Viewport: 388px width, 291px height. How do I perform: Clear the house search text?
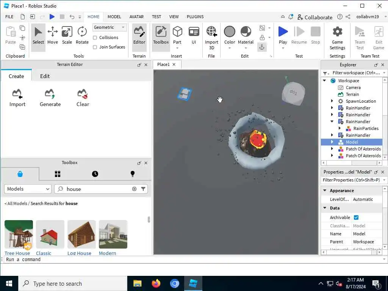coord(134,189)
